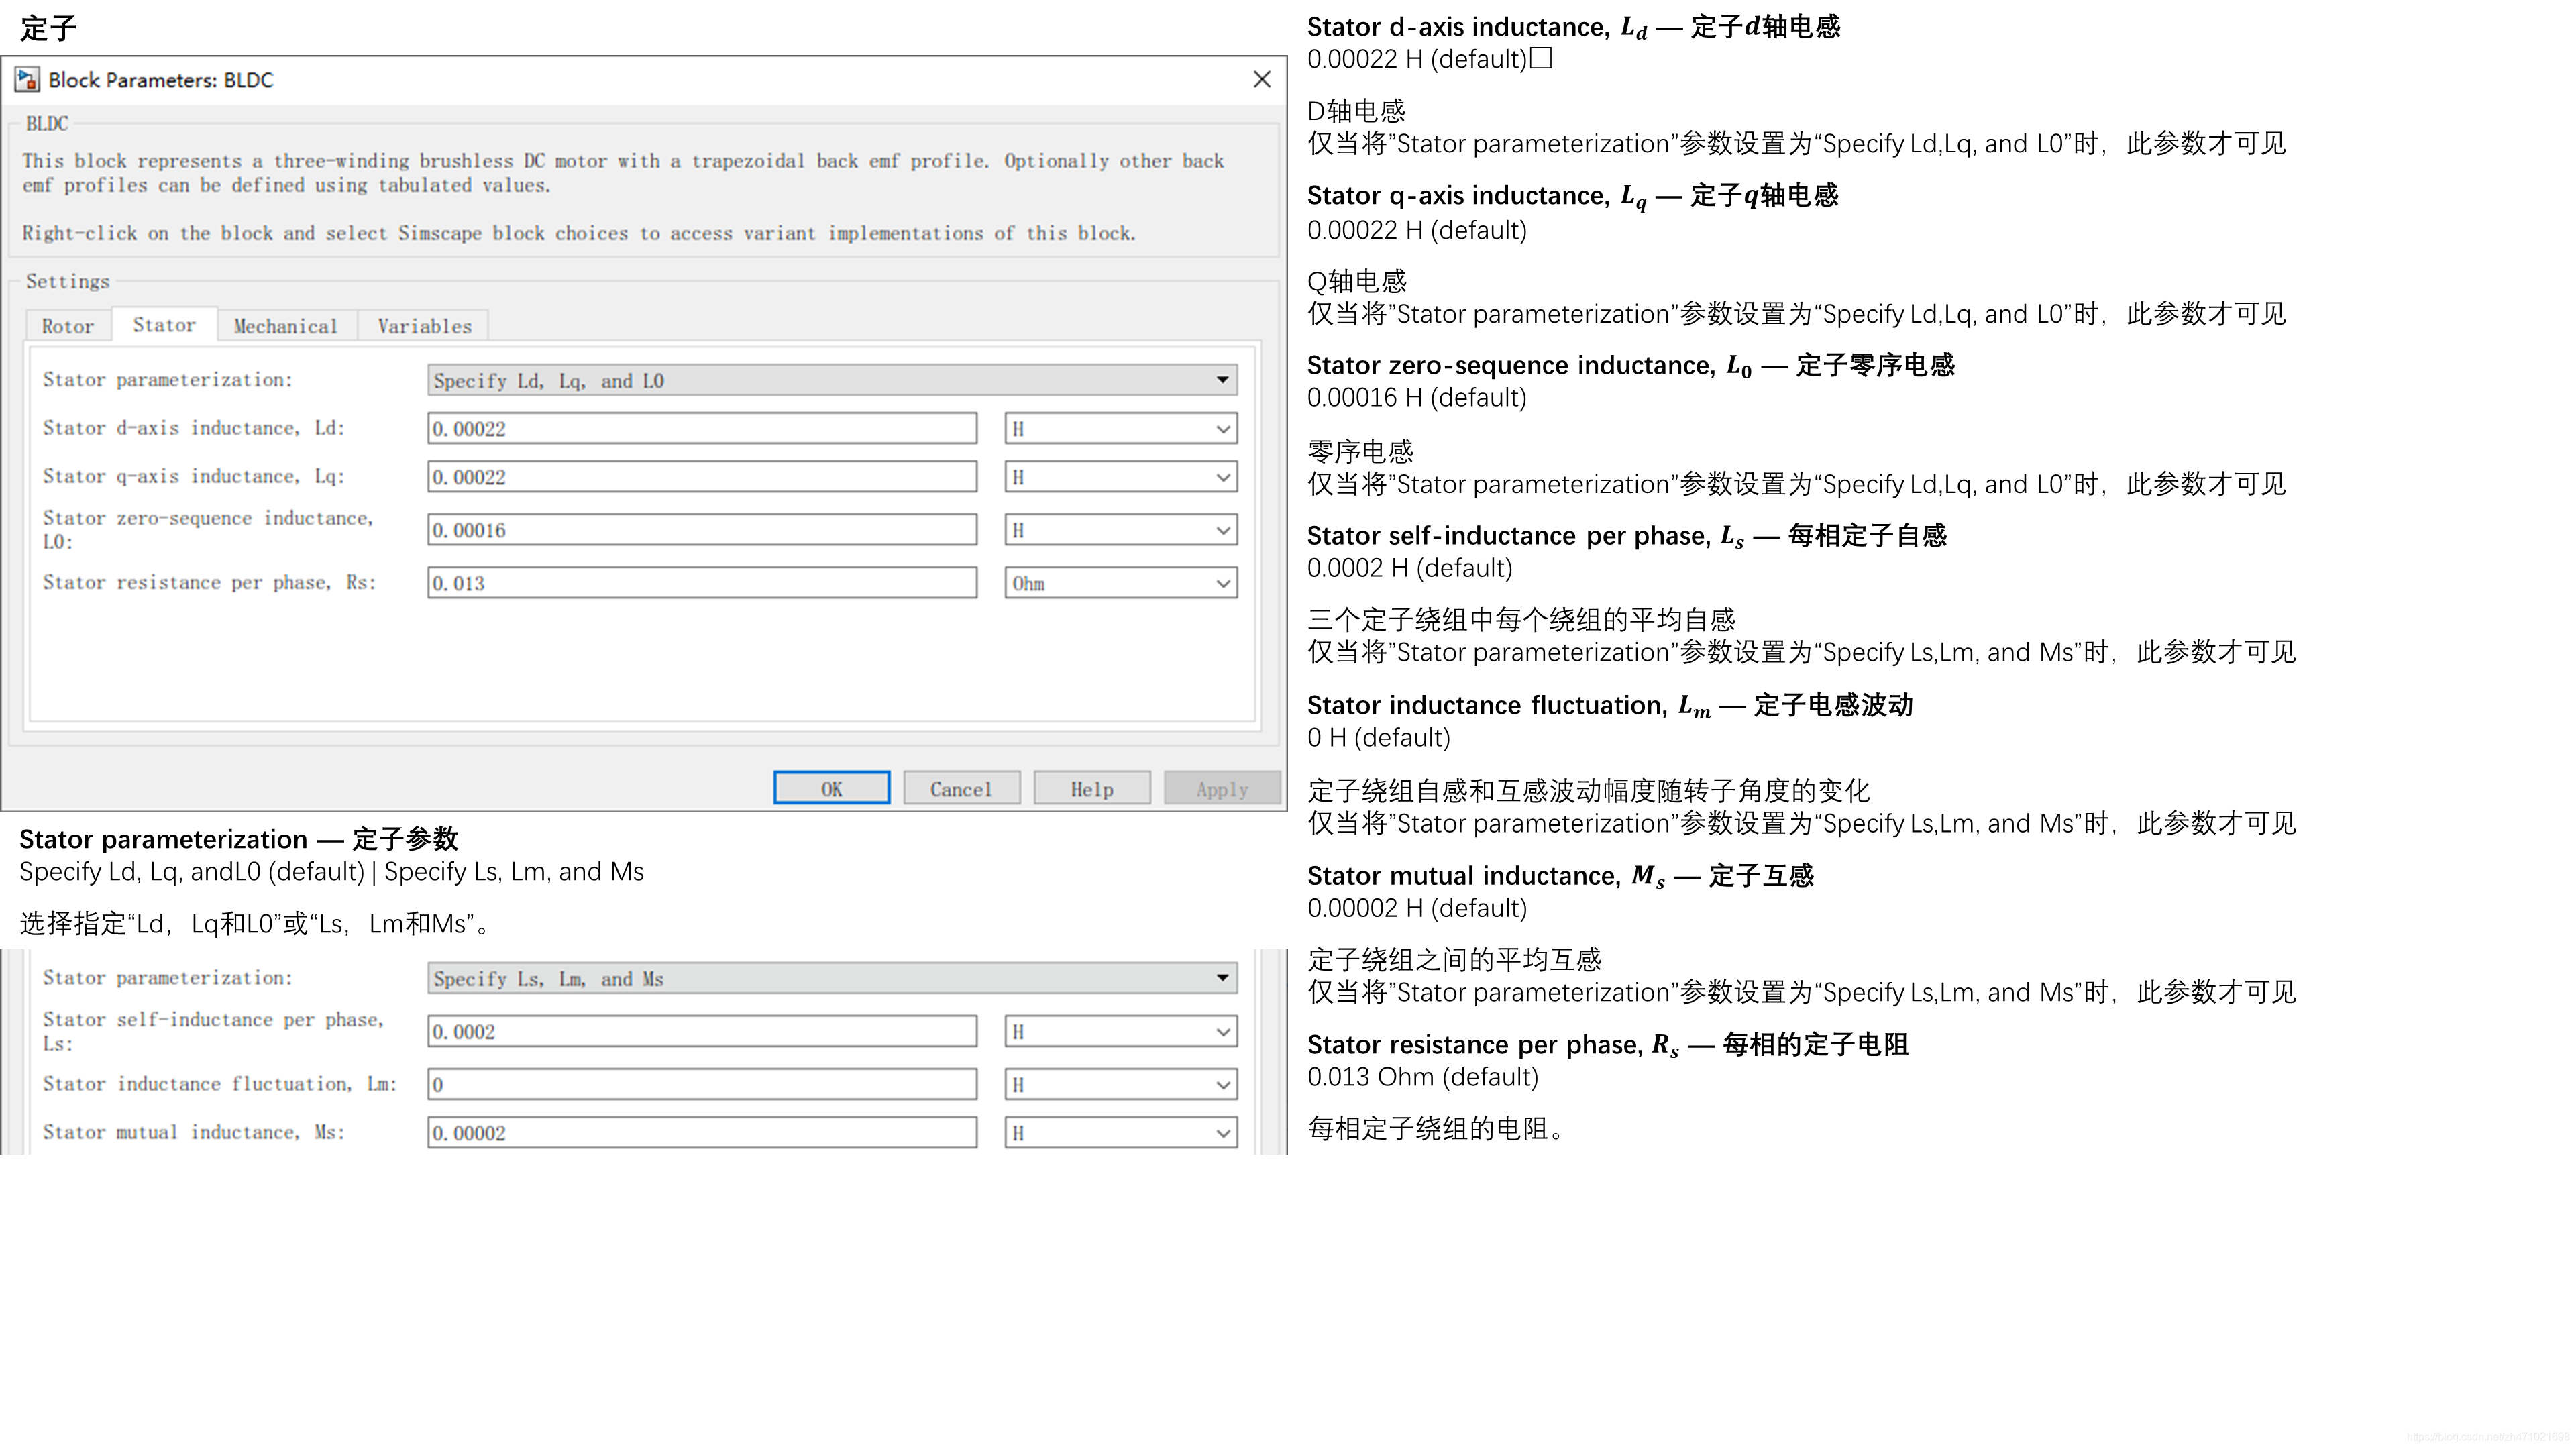The image size is (2576, 1449).
Task: Click the 'D轴电感' description text
Action: click(1356, 111)
